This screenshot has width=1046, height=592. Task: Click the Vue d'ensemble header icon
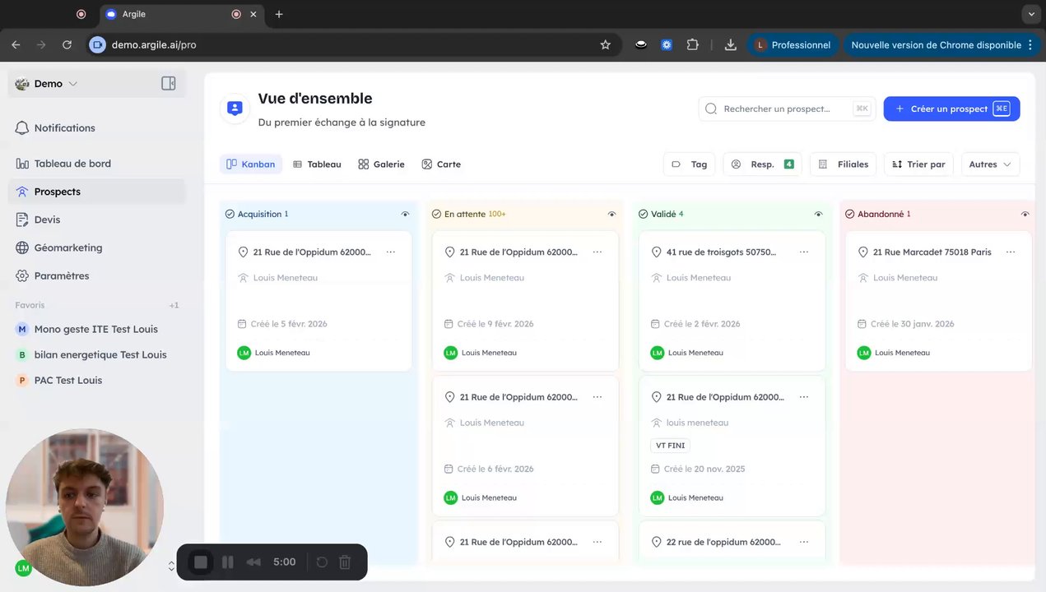[x=235, y=109]
